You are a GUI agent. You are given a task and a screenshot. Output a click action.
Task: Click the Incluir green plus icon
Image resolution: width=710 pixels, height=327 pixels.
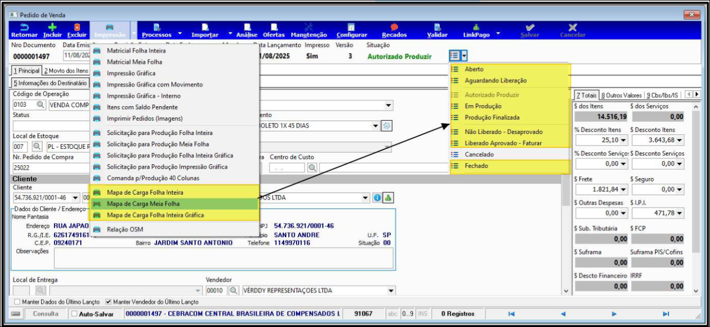pos(52,27)
